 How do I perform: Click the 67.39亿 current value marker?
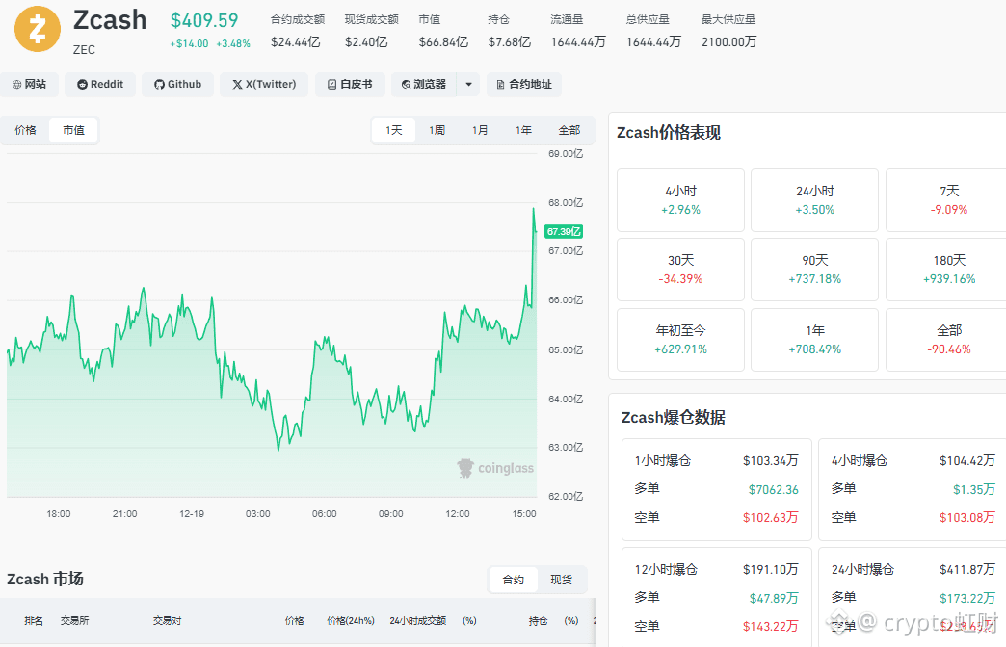pyautogui.click(x=564, y=231)
